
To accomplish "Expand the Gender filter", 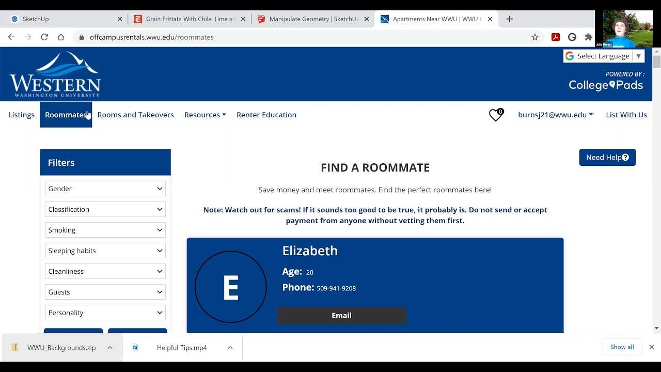I will pyautogui.click(x=105, y=189).
